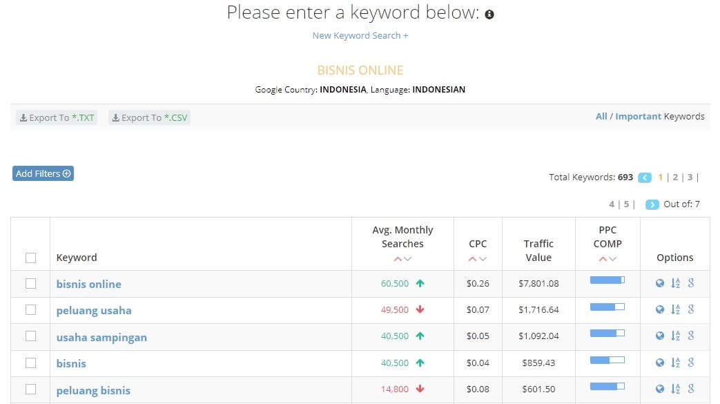Open globe icon for bisnis online row
Image resolution: width=720 pixels, height=404 pixels.
tap(660, 283)
